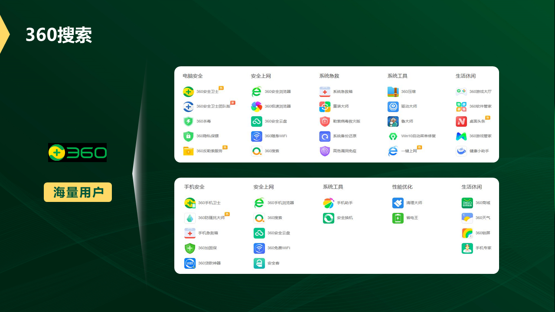Click the 清理大师 blue icon
Viewport: 555px width, 312px height.
(398, 203)
